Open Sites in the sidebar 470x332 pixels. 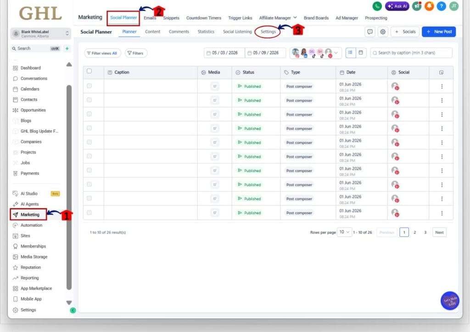point(25,236)
